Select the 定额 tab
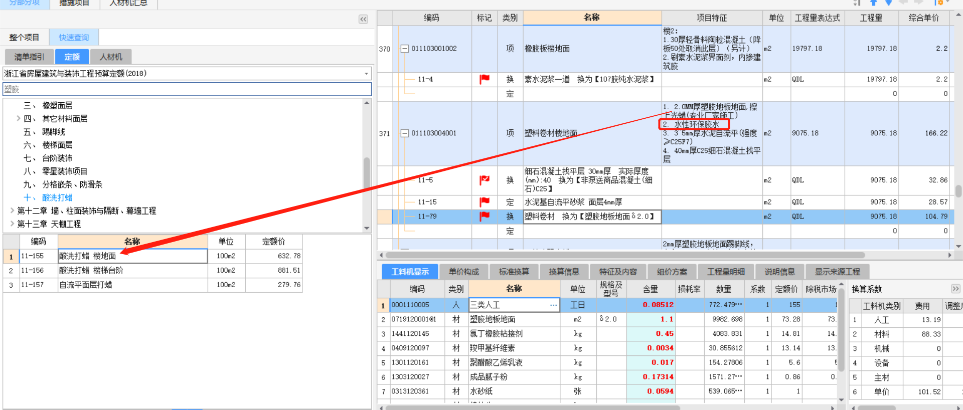This screenshot has width=963, height=410. tap(72, 57)
